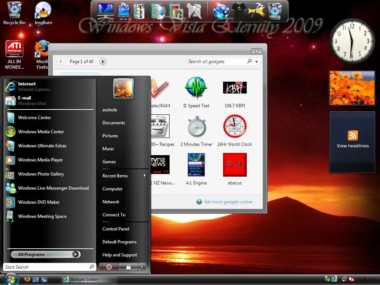
Task: Open Internet Explorer from Start menu
Action: [x=50, y=86]
